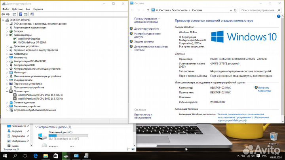Viewport: 285px width, 160px height.
Task: Open Панель управления домашняя страница link
Action: pyautogui.click(x=147, y=20)
